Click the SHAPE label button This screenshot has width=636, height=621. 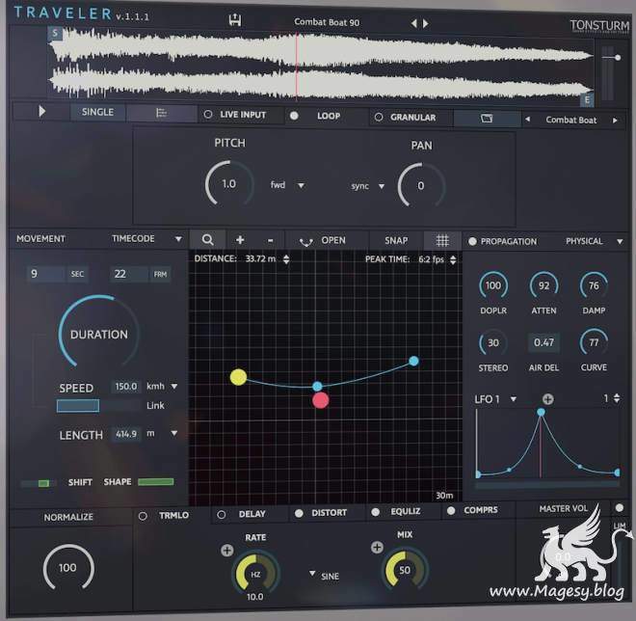[118, 482]
